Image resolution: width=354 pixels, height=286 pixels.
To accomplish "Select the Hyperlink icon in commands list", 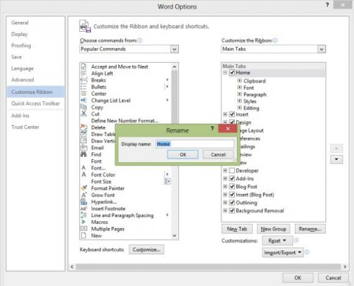I will [x=84, y=201].
